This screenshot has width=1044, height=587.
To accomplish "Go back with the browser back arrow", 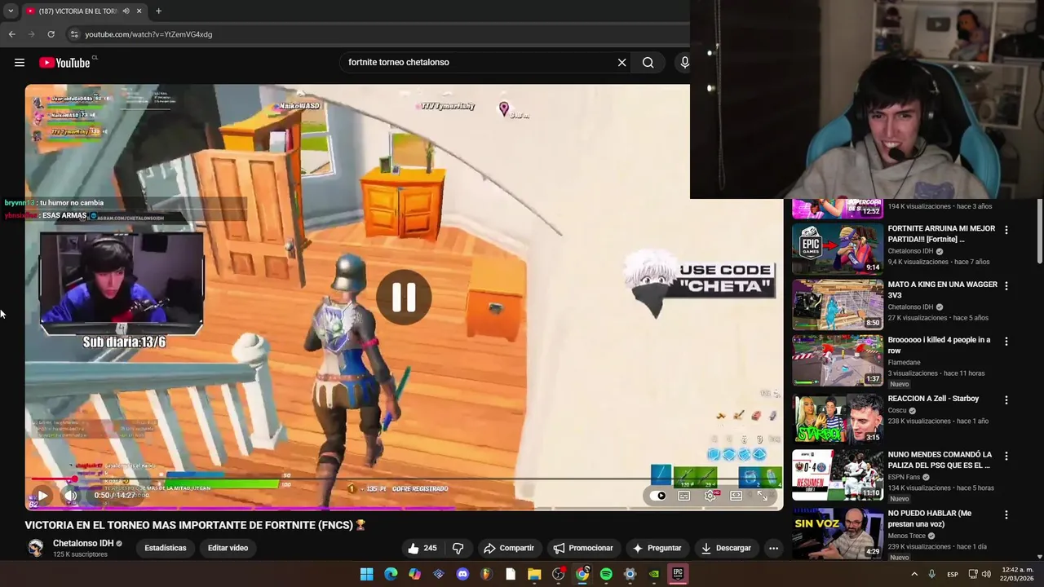I will click(x=11, y=34).
